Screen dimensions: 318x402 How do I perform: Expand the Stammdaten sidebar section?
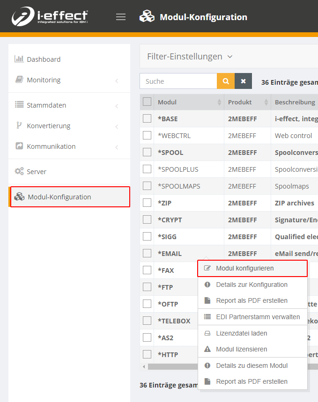69,105
